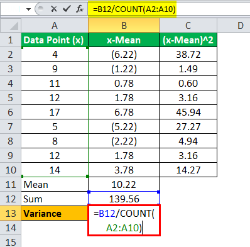250x247 pixels.
Task: Select row 1 header
Action: (11, 40)
